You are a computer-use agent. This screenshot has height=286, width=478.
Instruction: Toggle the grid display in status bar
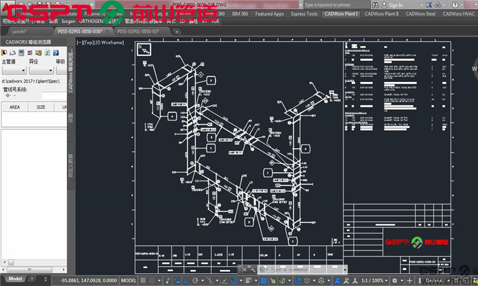point(143,280)
